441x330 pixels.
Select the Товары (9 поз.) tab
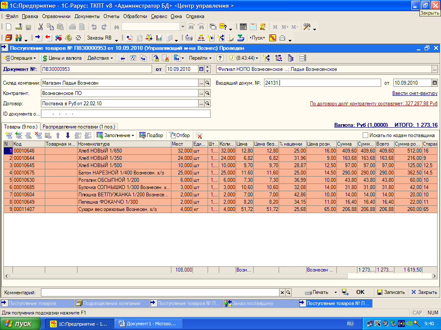tap(21, 127)
